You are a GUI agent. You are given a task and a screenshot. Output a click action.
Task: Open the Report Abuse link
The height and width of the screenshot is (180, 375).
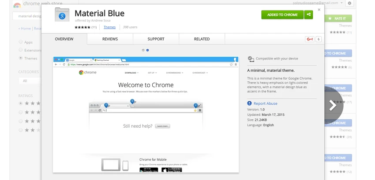(266, 103)
